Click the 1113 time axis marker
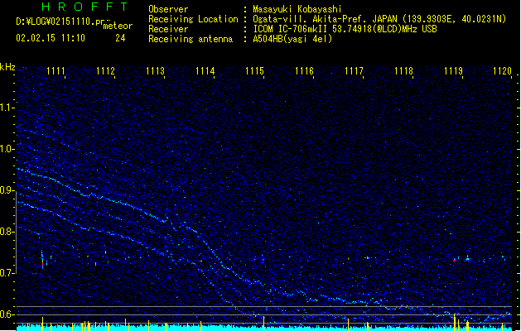Screen dimensions: 521x331 click(155, 71)
